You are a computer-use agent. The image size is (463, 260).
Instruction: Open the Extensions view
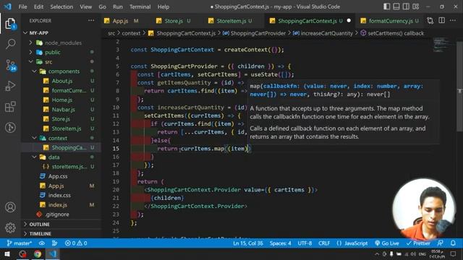[10, 107]
